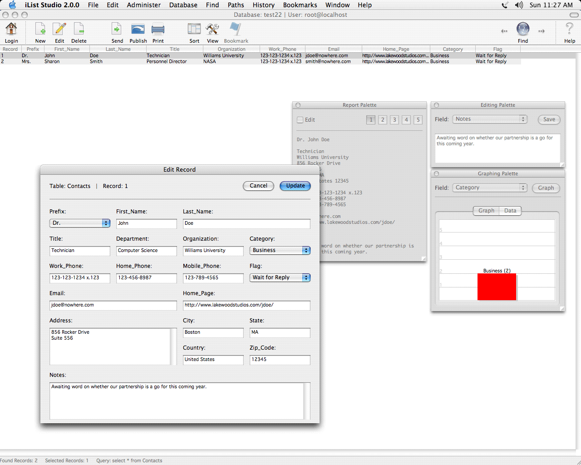The image size is (581, 465).
Task: Switch to the Graph tab in Graphing Palette
Action: click(x=486, y=211)
